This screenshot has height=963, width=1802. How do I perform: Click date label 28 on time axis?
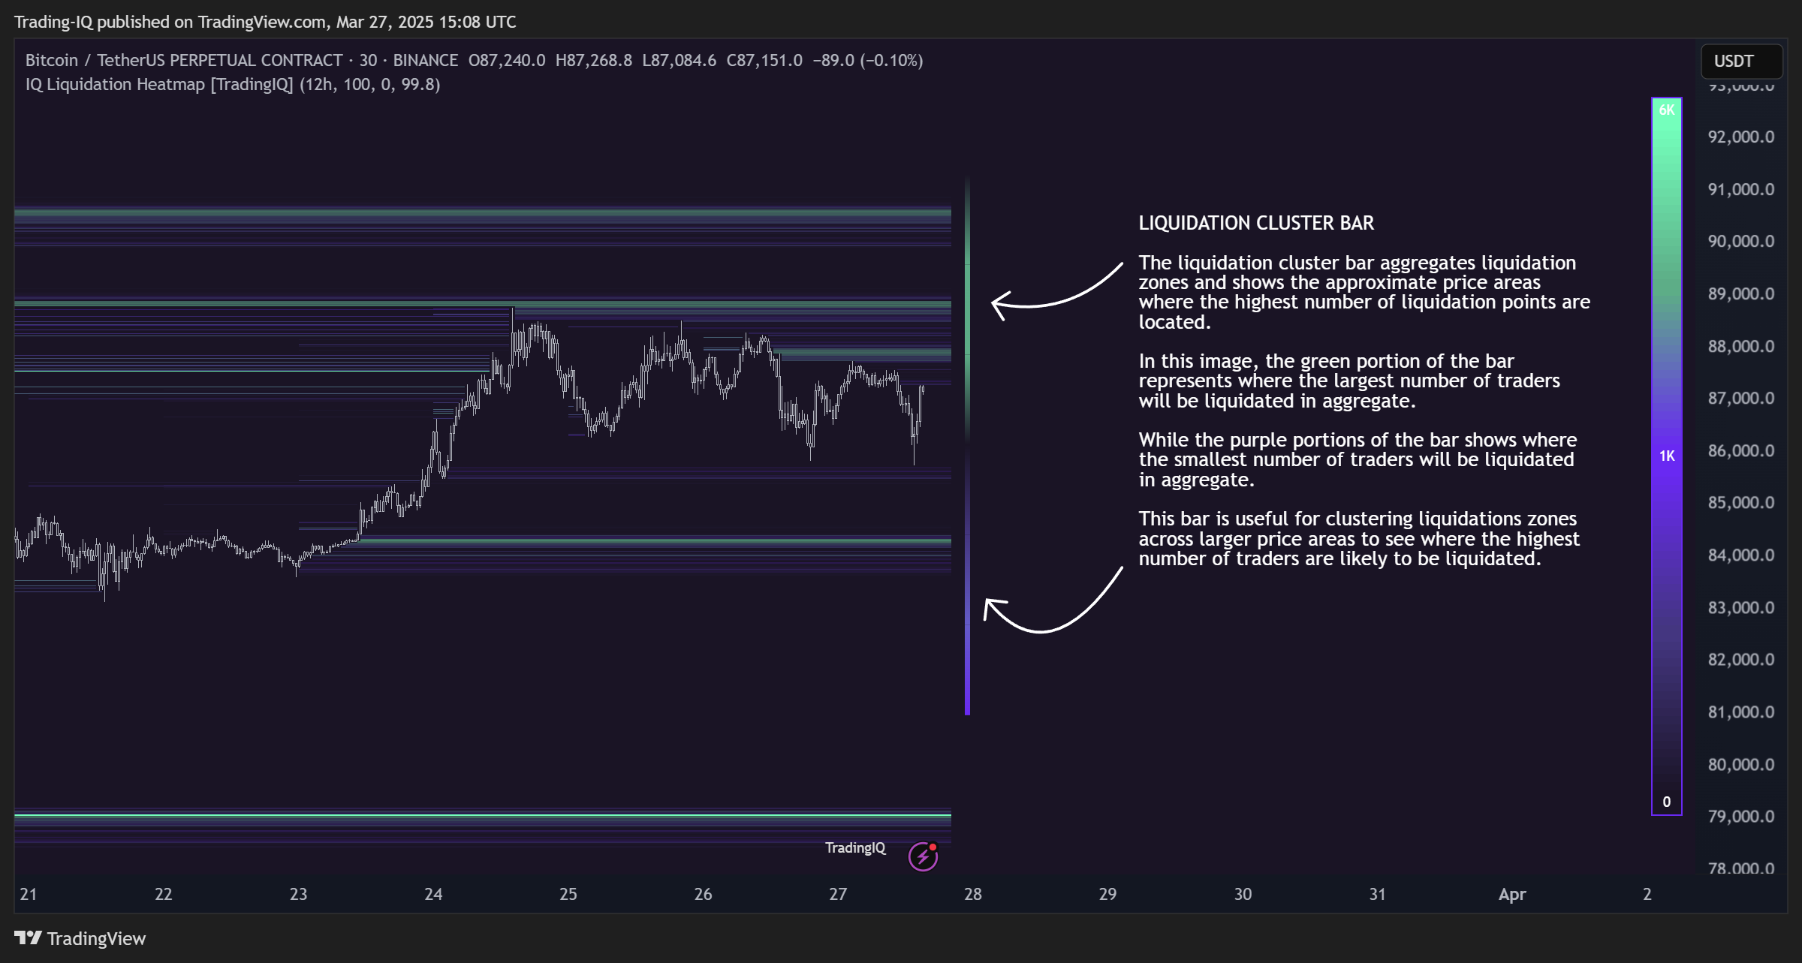tap(973, 894)
